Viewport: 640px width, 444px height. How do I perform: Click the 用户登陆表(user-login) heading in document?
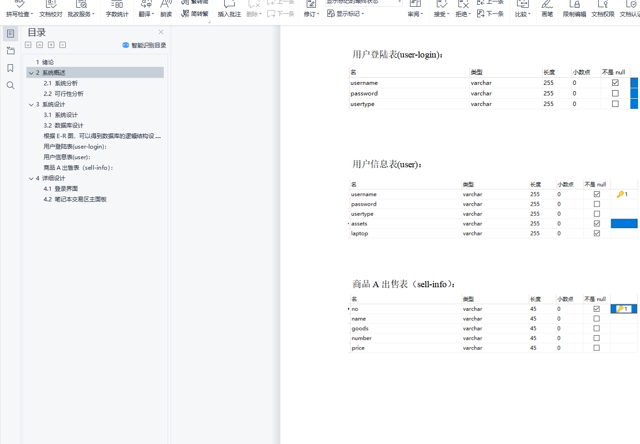pyautogui.click(x=398, y=55)
